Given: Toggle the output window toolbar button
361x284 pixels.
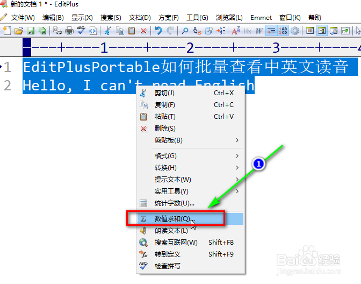Looking at the screenshot, I should click(334, 31).
